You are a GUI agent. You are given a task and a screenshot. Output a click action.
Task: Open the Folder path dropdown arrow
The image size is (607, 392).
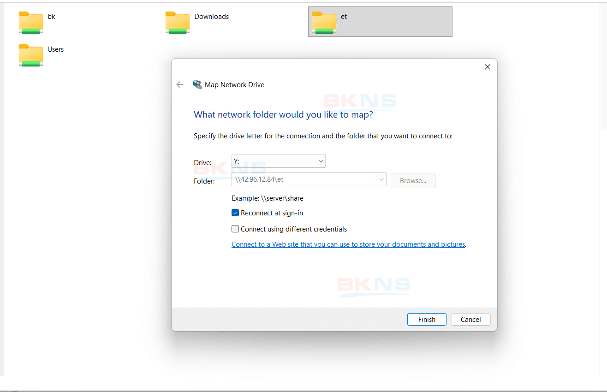(x=381, y=179)
